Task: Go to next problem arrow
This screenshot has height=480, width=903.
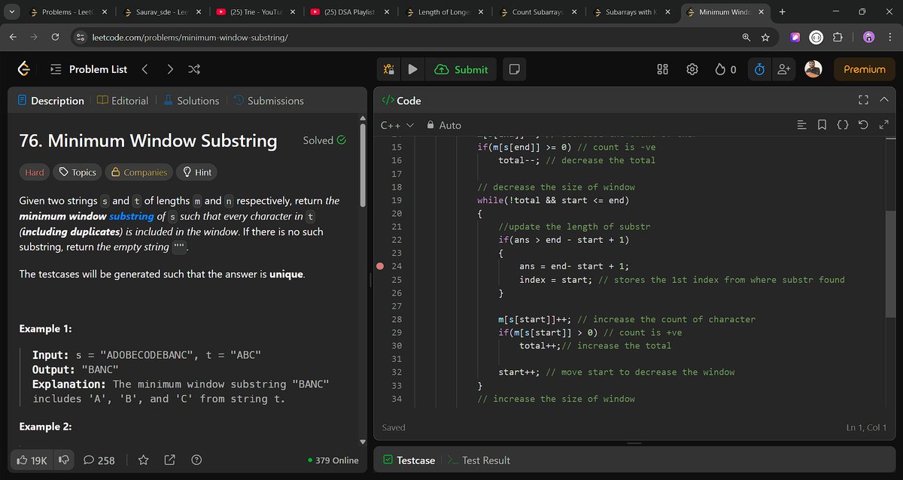Action: 170,69
